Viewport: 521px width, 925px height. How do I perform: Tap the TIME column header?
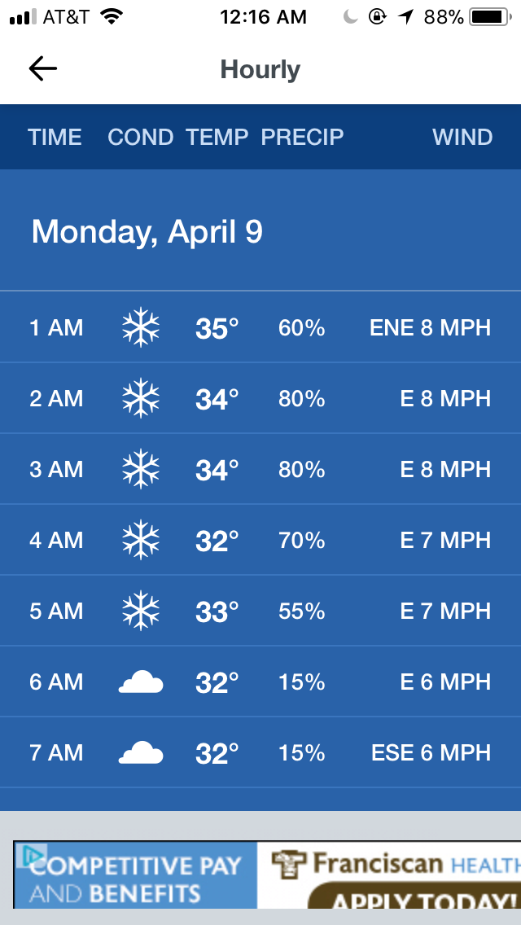click(55, 137)
